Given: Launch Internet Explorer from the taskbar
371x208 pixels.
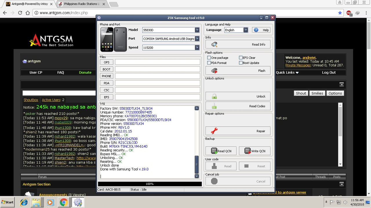Looking at the screenshot, I should tap(23, 202).
